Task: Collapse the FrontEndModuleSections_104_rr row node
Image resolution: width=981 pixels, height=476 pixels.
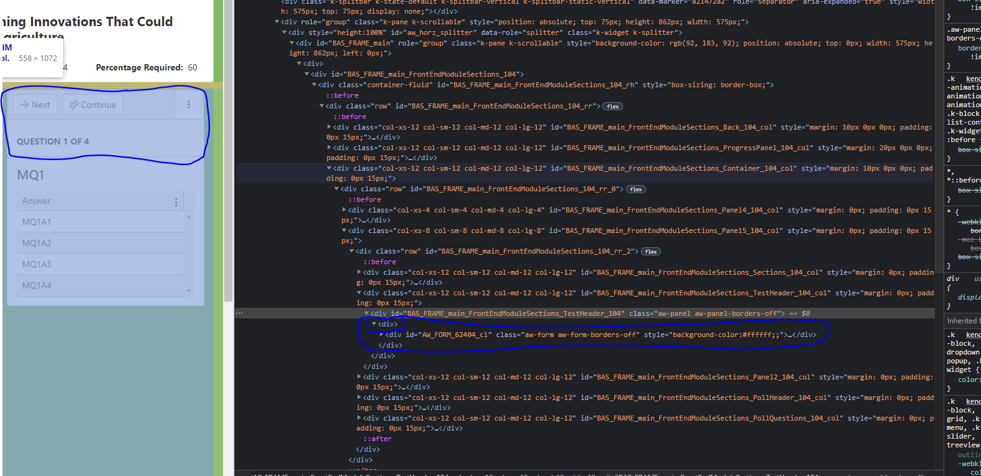Action: pos(322,106)
